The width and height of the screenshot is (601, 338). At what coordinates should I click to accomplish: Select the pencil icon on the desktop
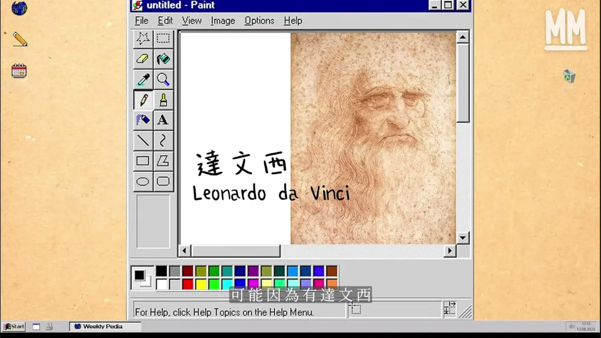coord(20,39)
